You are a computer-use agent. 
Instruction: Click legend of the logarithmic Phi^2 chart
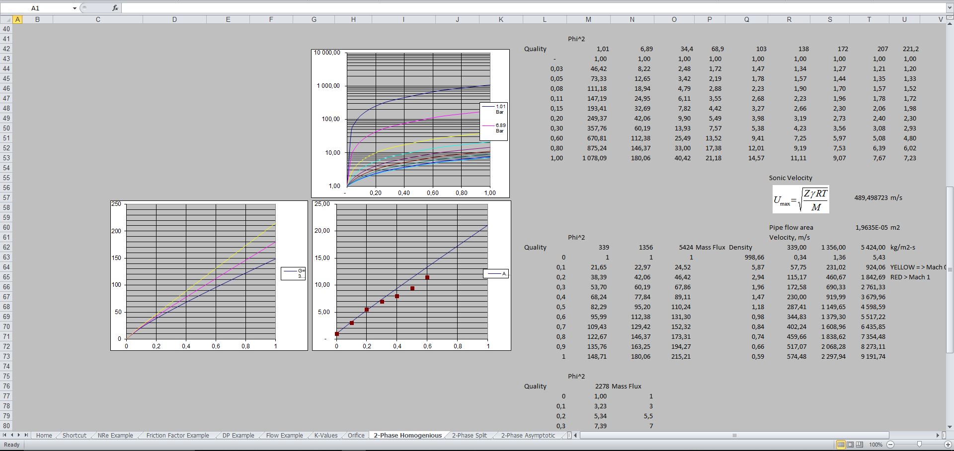click(493, 122)
